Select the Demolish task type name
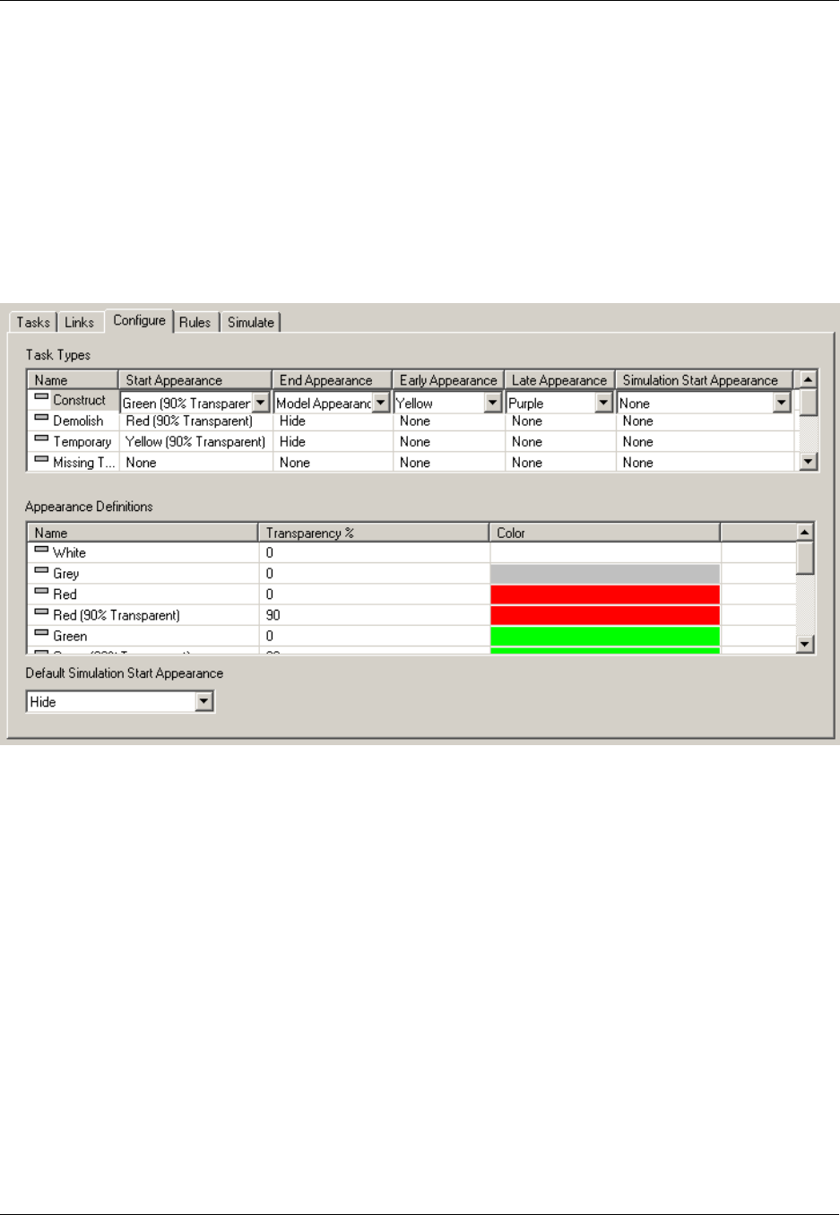This screenshot has width=840, height=1215. (78, 421)
